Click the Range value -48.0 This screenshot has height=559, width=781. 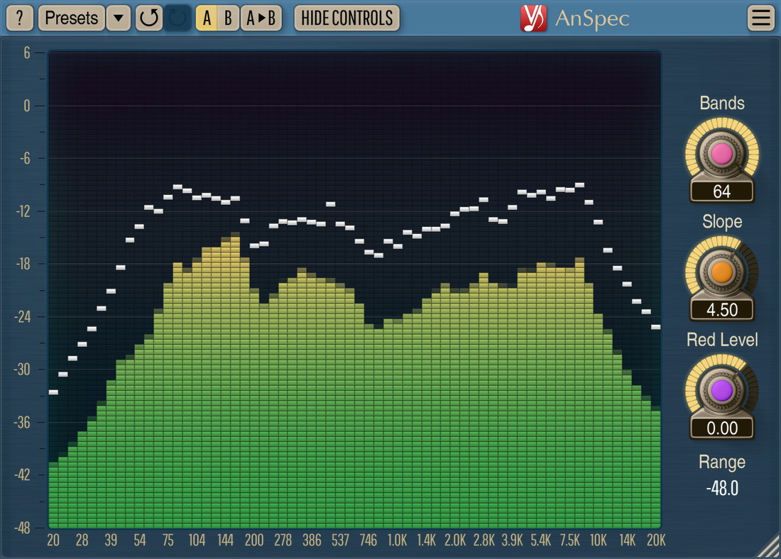pos(721,488)
